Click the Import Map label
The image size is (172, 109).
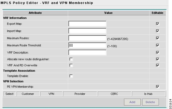[x=14, y=31]
